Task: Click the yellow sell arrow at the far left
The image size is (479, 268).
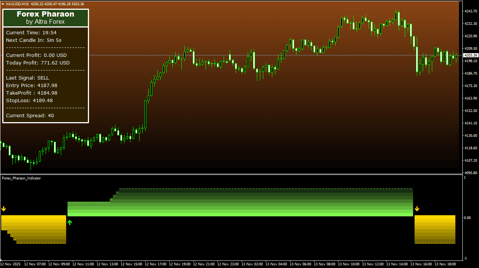Action: pos(4,208)
